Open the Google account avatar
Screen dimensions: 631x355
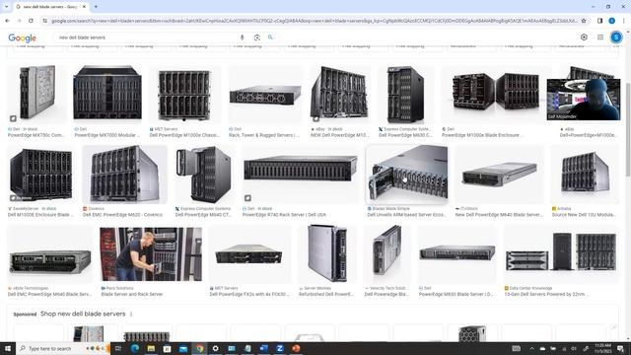coord(616,37)
